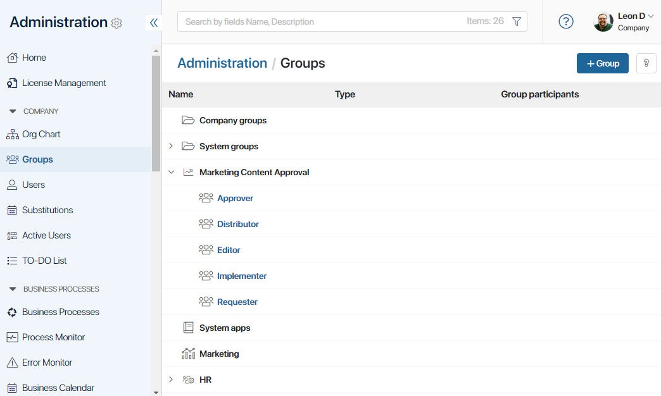Open Process Monitor menu item

coord(54,337)
